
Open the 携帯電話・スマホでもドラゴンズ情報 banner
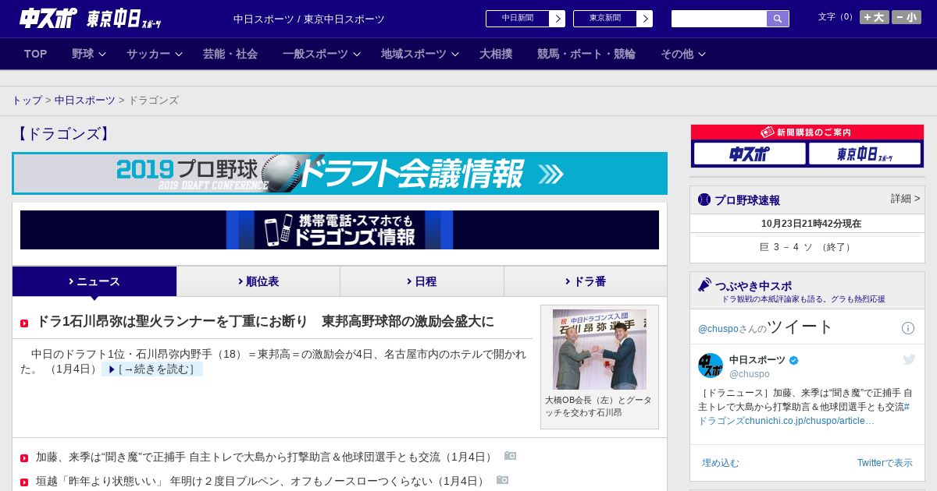click(340, 230)
